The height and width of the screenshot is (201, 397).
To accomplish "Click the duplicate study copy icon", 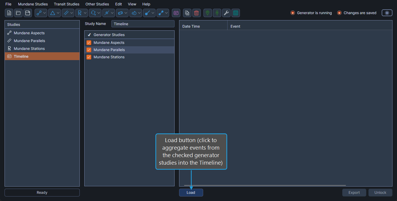I will (x=187, y=13).
